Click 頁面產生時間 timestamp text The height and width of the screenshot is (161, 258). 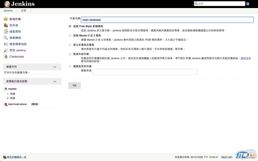point(196,157)
